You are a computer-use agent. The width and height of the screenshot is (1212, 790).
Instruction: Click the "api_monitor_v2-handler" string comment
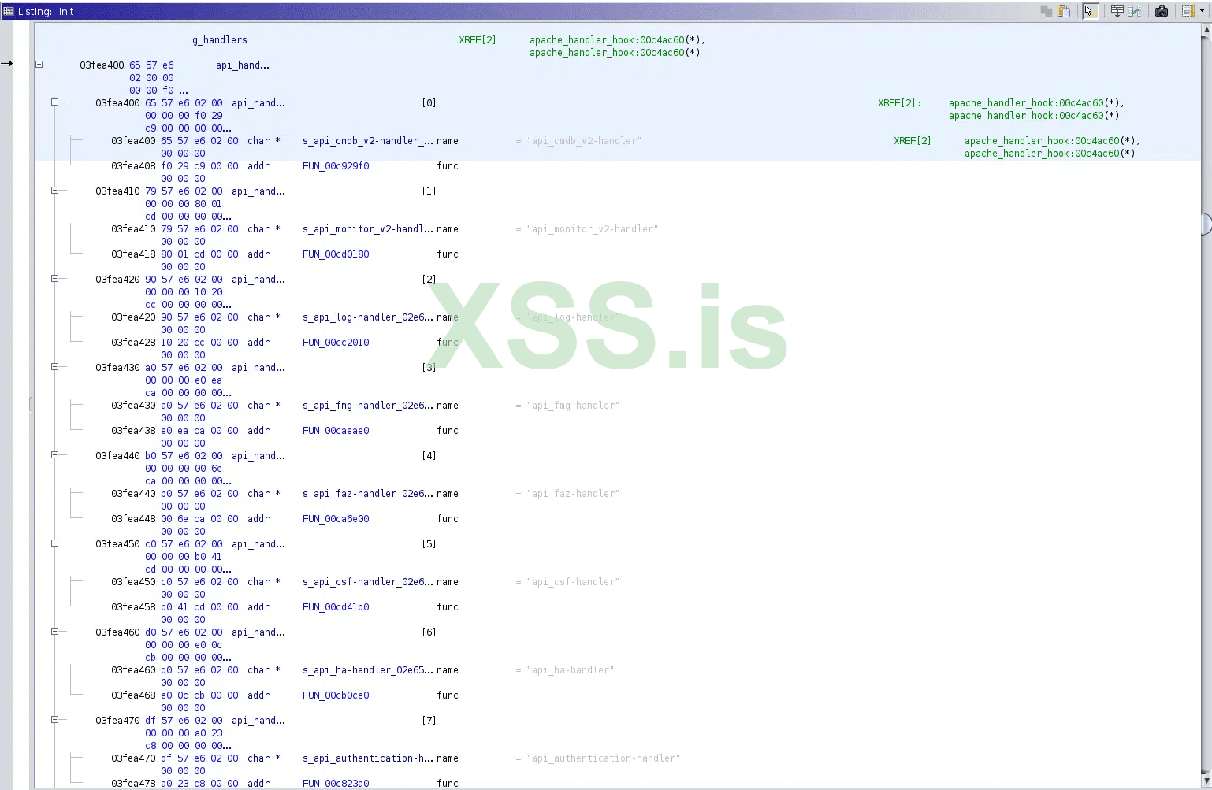pos(593,229)
